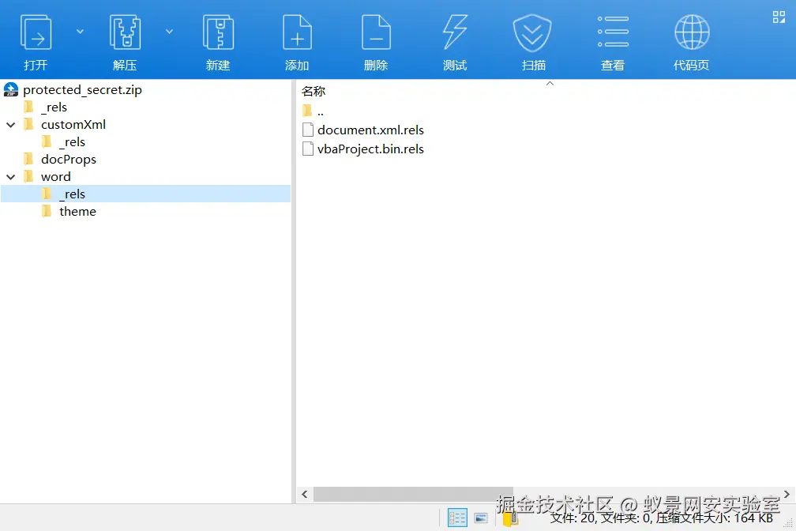Click the horizontal scrollbar right arrow

[x=787, y=495]
